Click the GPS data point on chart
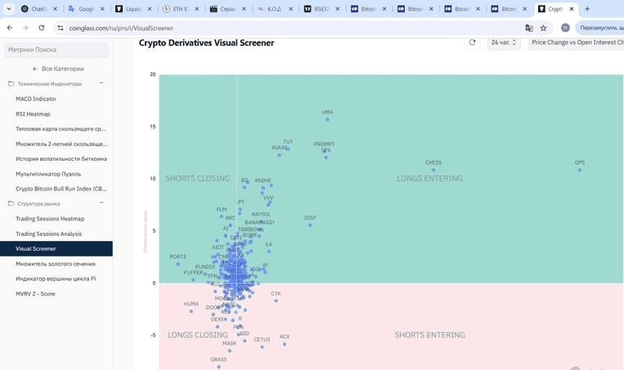 point(580,170)
